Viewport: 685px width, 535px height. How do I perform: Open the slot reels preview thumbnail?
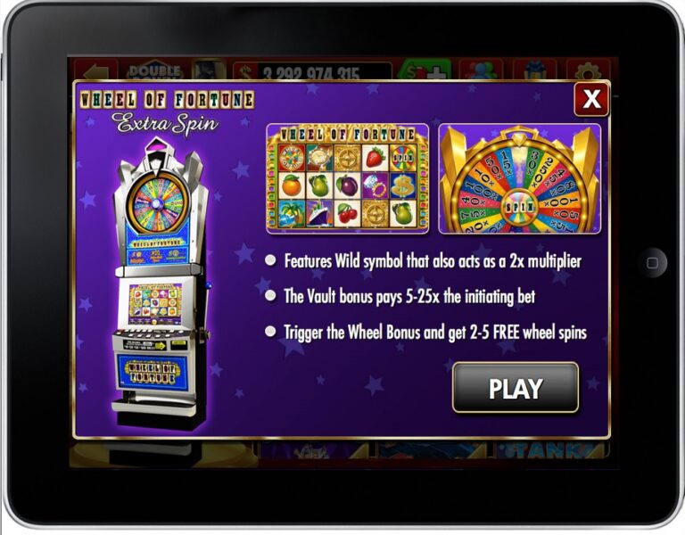348,178
